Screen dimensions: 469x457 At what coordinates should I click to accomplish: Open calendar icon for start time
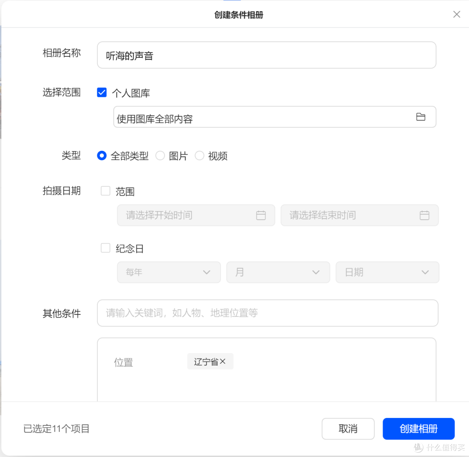[x=261, y=215]
